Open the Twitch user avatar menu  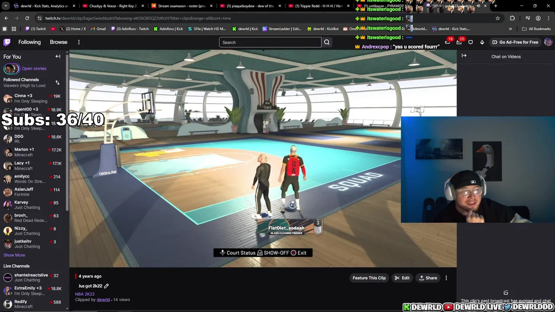tap(548, 42)
